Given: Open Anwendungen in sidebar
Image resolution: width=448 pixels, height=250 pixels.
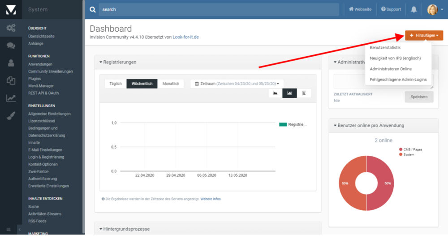Looking at the screenshot, I should [40, 64].
